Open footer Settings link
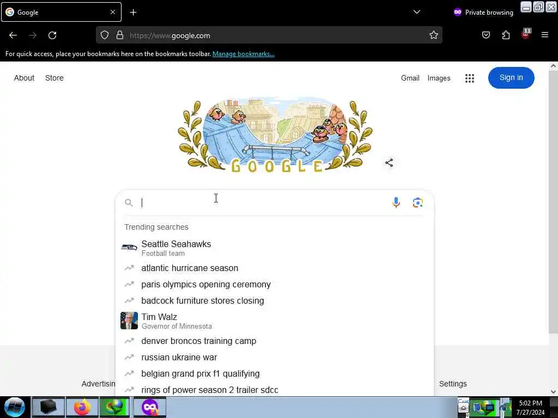 pos(453,384)
